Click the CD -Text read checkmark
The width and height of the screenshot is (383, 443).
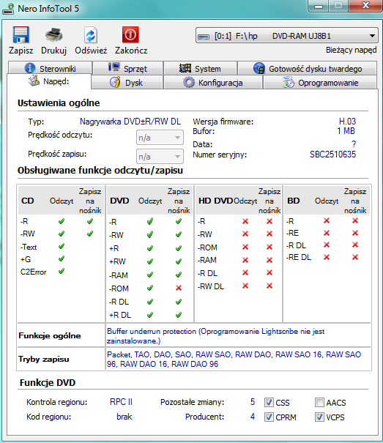click(x=62, y=246)
